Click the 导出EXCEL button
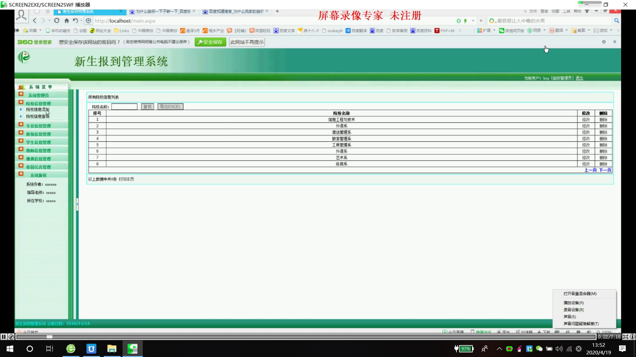The image size is (636, 357). click(170, 107)
